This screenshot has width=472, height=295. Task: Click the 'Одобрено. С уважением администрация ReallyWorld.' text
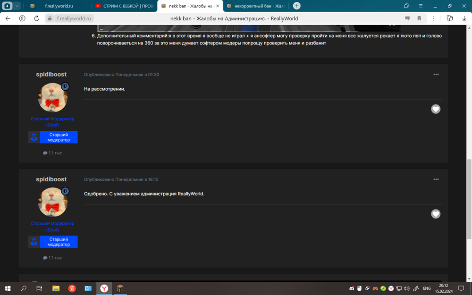[144, 194]
